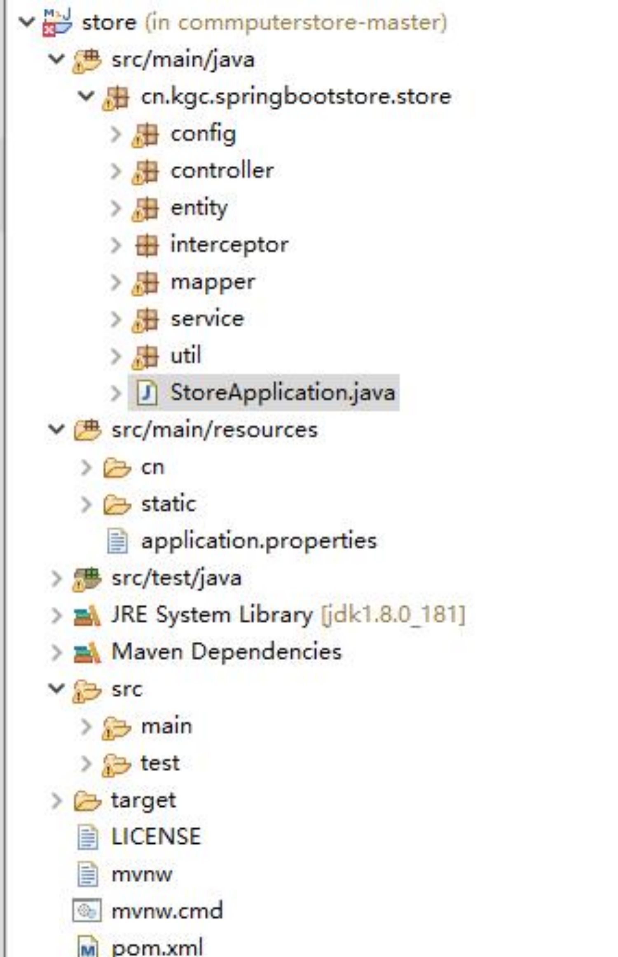Collapse the store project node

tap(27, 22)
